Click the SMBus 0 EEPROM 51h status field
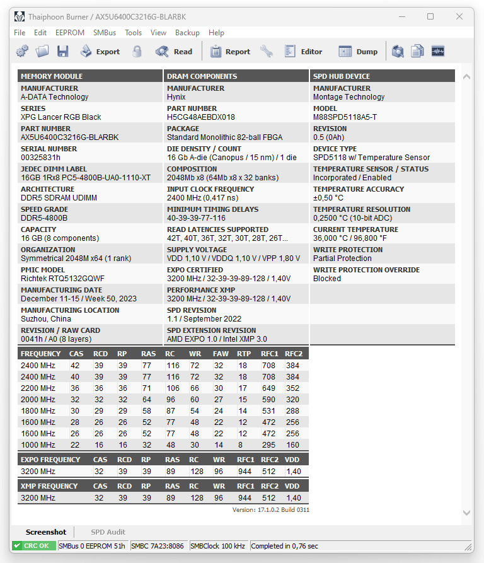Screen dimensions: 484x563 92,546
